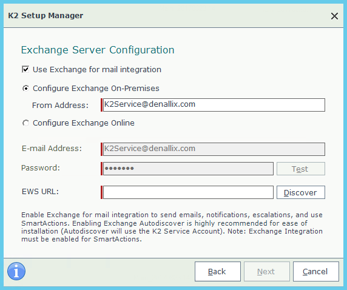Viewport: 347px width, 290px height.
Task: Click the E-mail Address label
Action: point(52,148)
